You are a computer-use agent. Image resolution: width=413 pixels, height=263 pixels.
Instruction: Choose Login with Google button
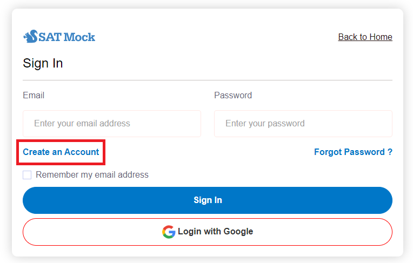click(208, 232)
